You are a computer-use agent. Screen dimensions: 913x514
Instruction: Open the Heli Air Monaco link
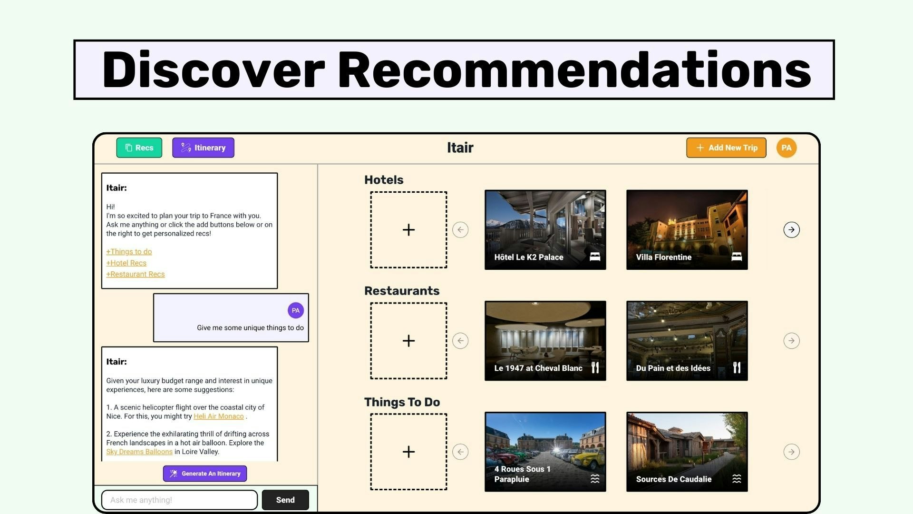[x=219, y=416]
